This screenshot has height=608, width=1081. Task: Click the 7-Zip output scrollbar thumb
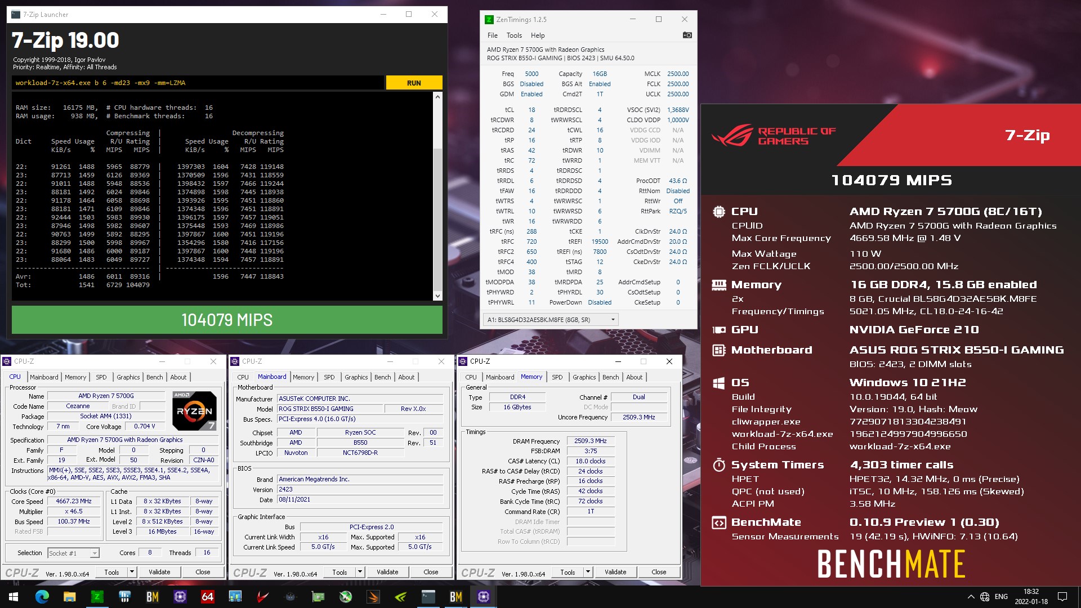point(437,218)
